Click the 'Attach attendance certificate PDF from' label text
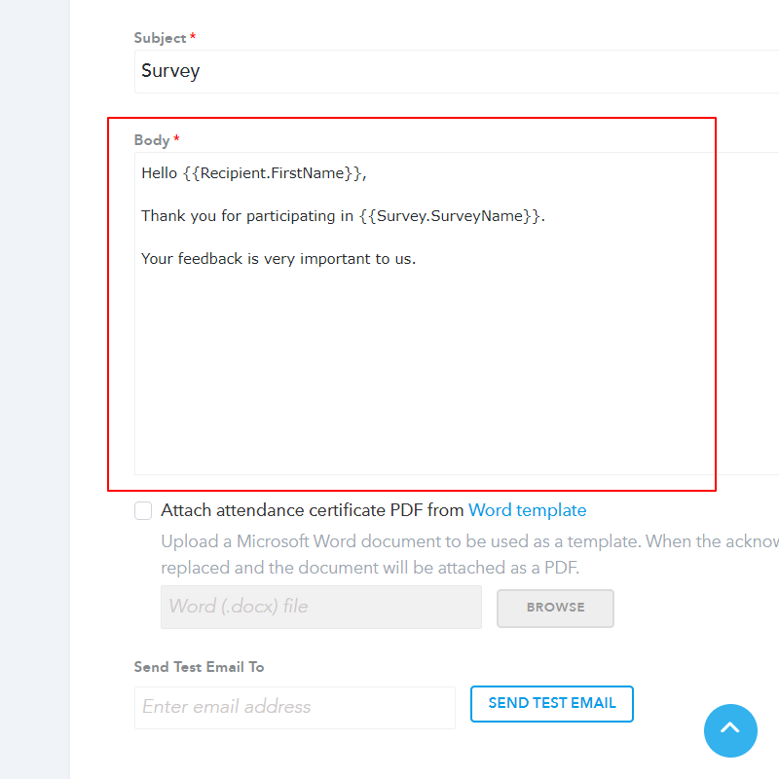 (x=313, y=510)
